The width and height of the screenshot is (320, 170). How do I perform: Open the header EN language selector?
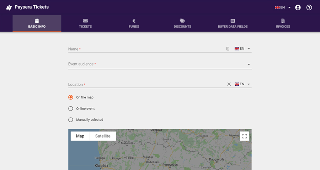point(283,7)
